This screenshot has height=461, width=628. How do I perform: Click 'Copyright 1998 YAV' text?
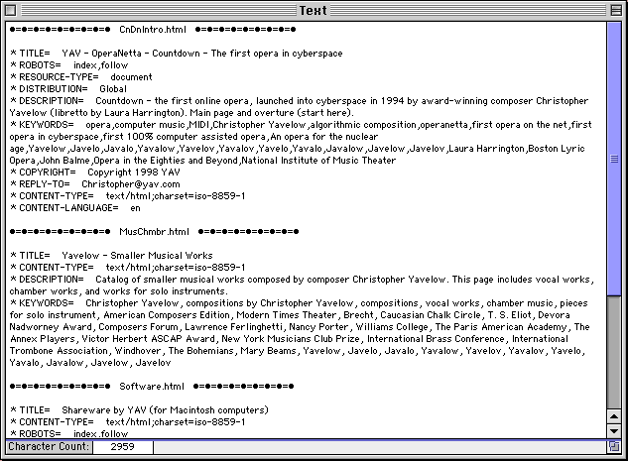pyautogui.click(x=134, y=173)
